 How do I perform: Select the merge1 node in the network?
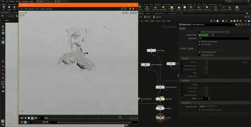point(160,108)
